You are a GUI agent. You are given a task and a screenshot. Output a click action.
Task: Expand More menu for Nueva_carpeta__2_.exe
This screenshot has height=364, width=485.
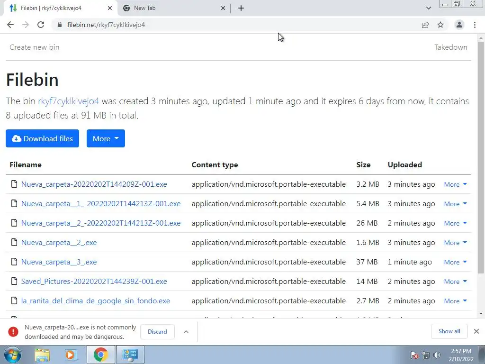[x=455, y=243]
